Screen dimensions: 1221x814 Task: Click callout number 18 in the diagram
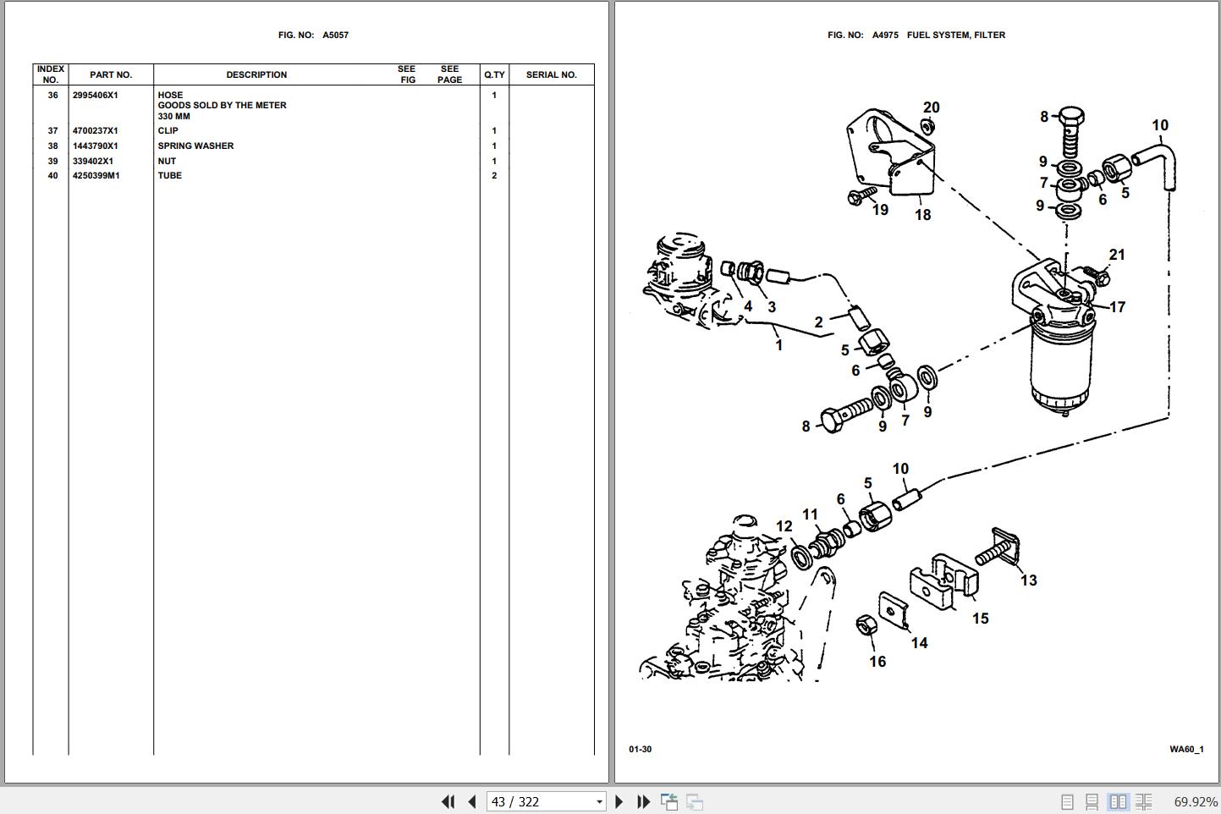click(922, 215)
